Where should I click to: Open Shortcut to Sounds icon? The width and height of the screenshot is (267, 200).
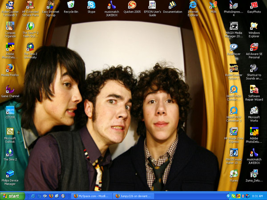tap(254, 68)
